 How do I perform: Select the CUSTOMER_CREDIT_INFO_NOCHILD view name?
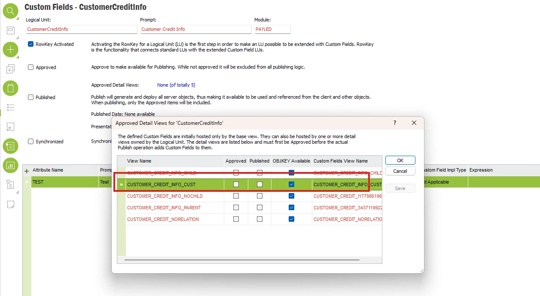[x=175, y=196]
